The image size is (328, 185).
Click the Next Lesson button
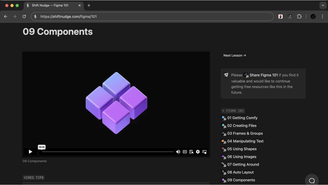235,55
